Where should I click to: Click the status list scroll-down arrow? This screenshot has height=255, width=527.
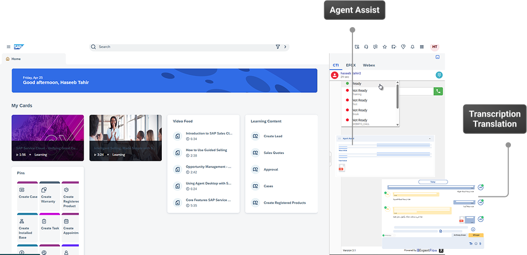398,125
